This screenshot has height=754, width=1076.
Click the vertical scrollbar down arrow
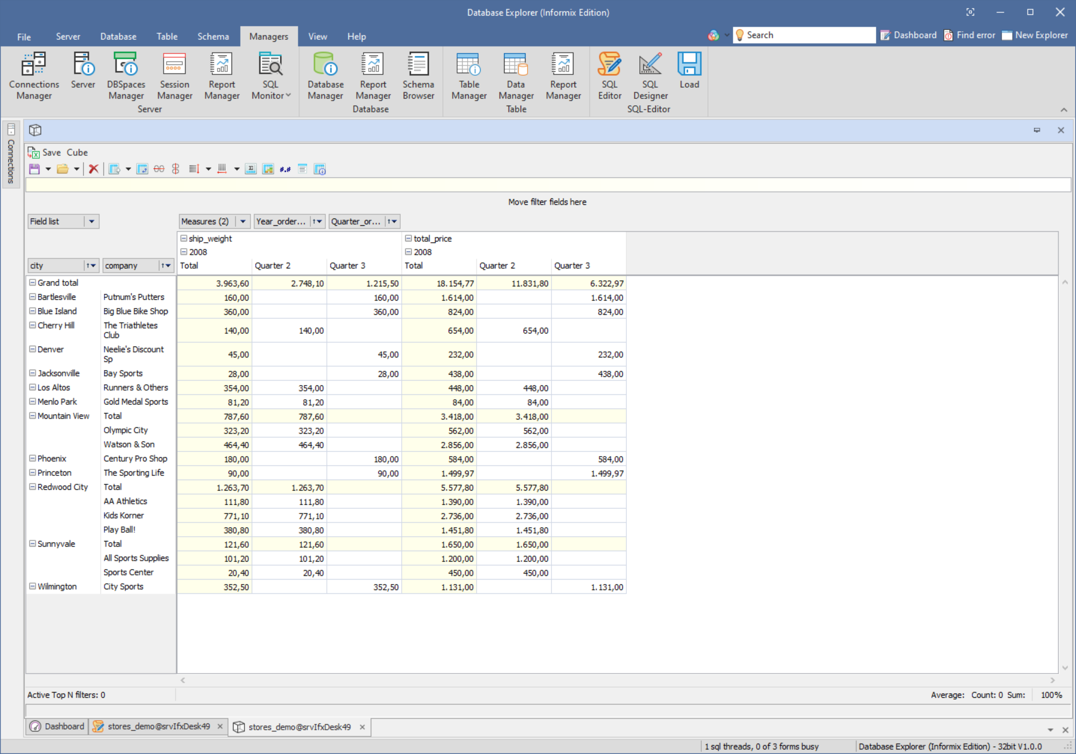tap(1065, 668)
